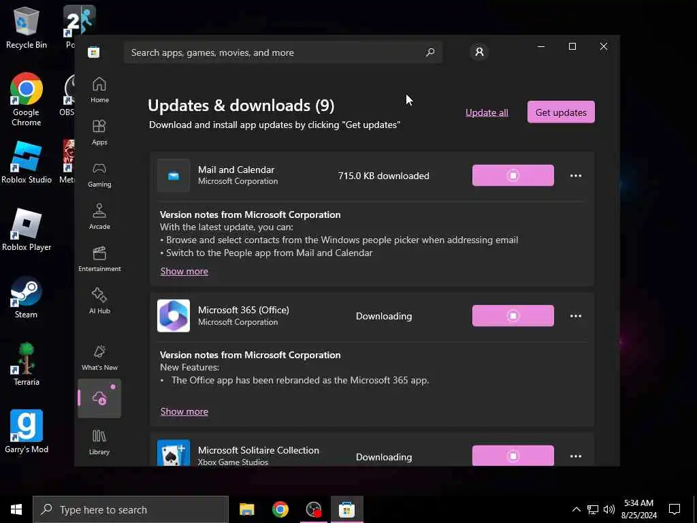Open the notification center icon
The image size is (697, 523).
pos(675,509)
